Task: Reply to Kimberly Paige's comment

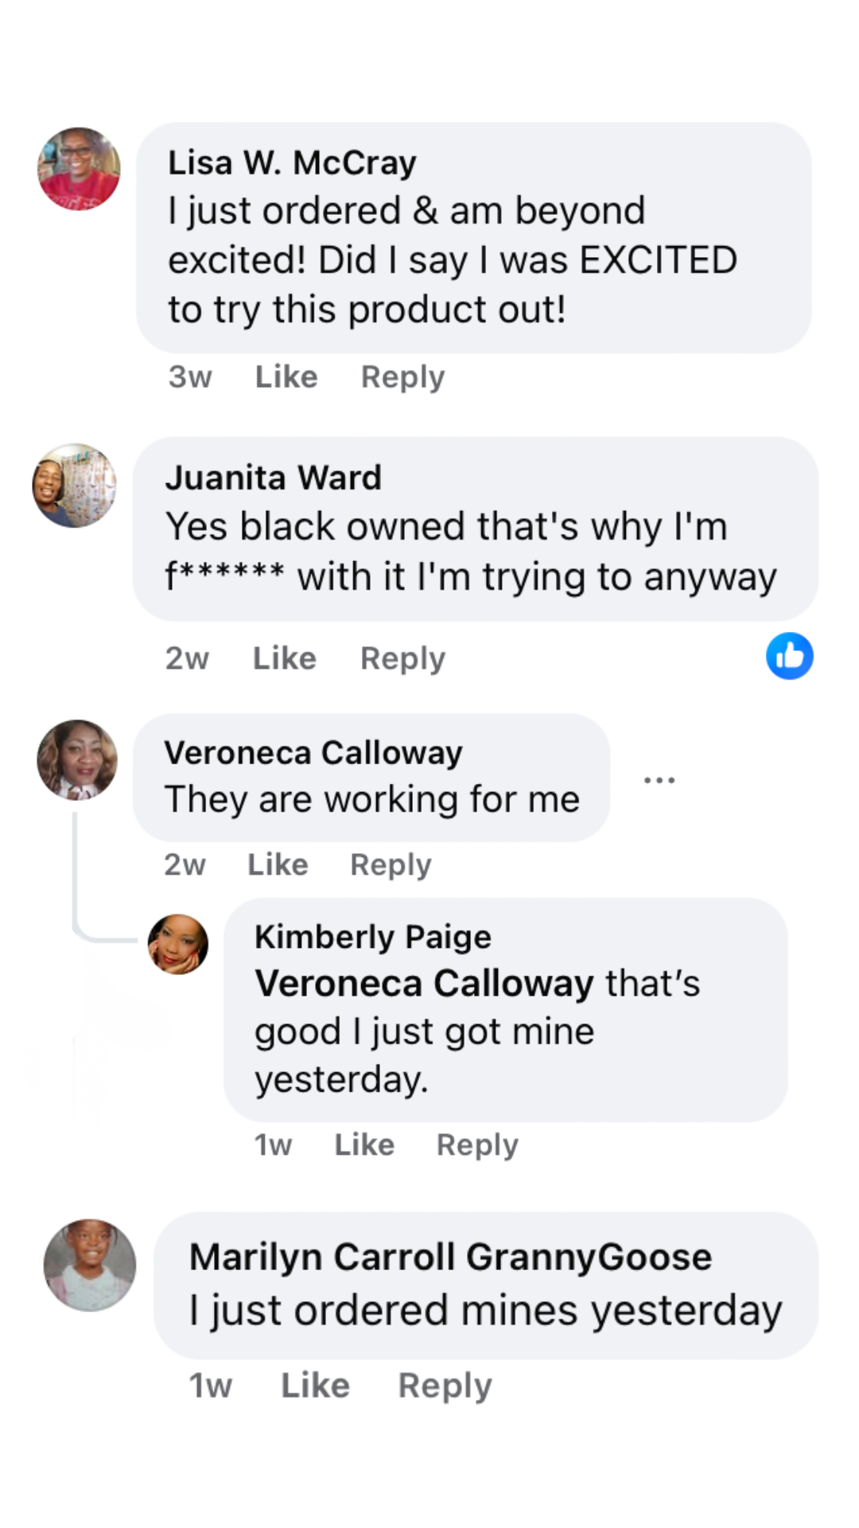Action: [477, 1144]
